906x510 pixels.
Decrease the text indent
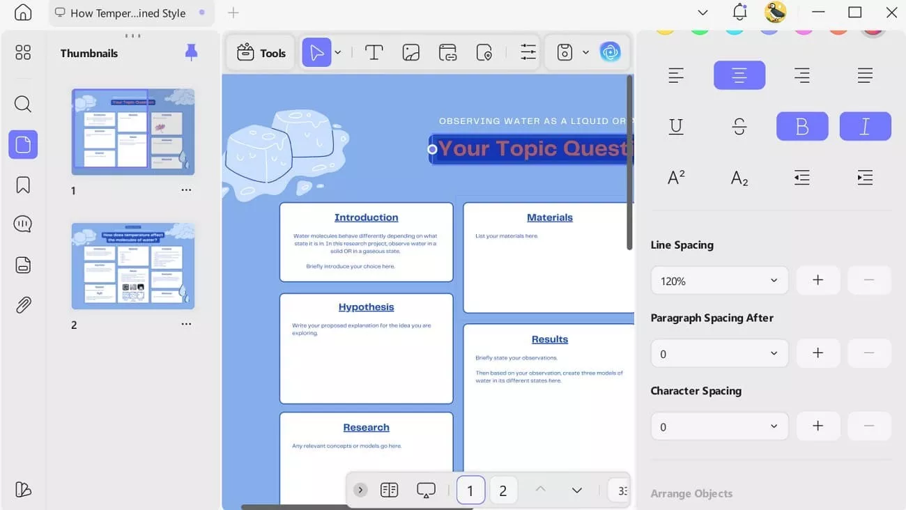802,178
